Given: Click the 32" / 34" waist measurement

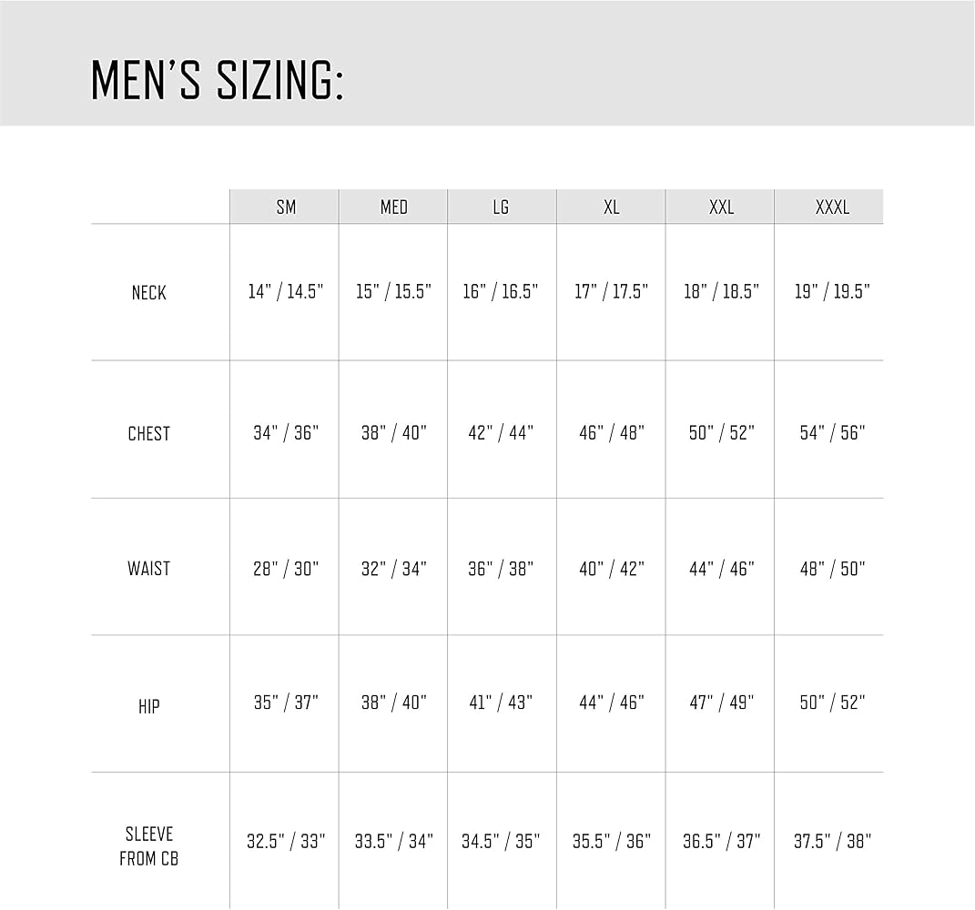Looking at the screenshot, I should pos(393,569).
